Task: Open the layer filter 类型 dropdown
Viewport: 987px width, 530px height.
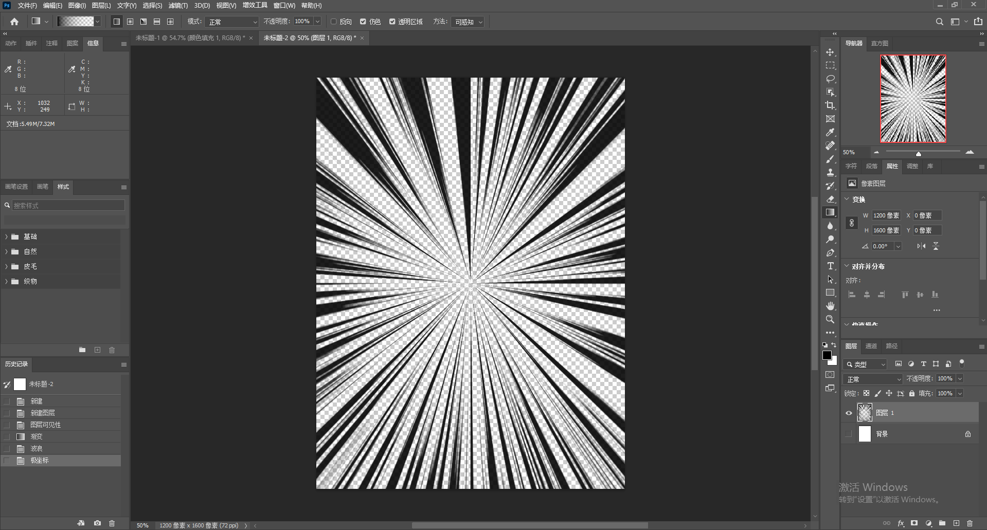Action: 866,364
